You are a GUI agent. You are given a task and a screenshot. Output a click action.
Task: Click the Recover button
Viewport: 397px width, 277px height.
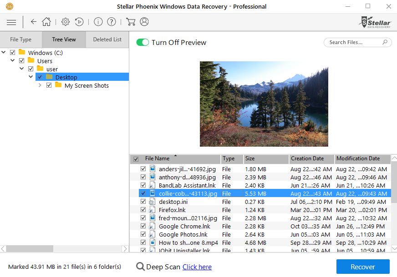[x=363, y=267]
